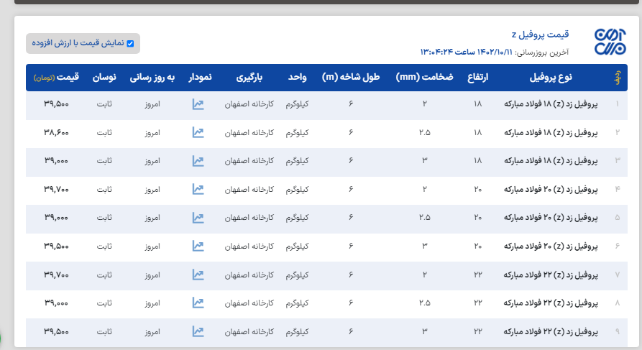Click the blue site logo
This screenshot has height=350, width=642.
[610, 43]
